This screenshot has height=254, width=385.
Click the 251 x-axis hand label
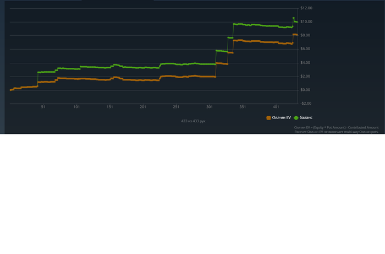coord(176,107)
